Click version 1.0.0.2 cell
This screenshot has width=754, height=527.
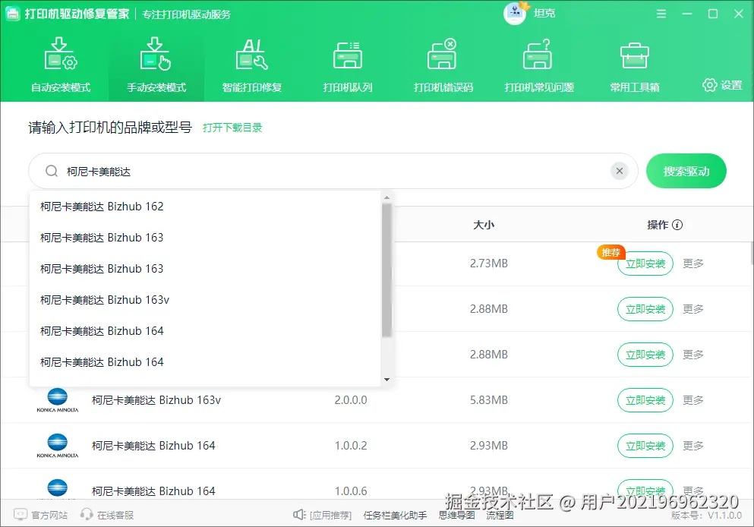(x=351, y=446)
